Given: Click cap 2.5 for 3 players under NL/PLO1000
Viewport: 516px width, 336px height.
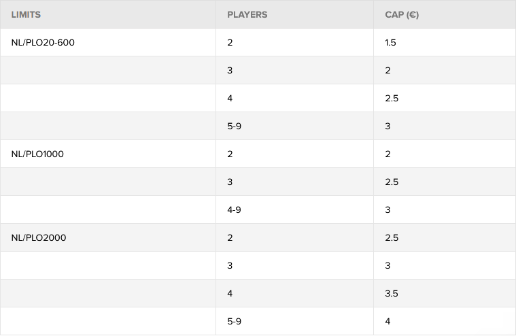Looking at the screenshot, I should 392,182.
